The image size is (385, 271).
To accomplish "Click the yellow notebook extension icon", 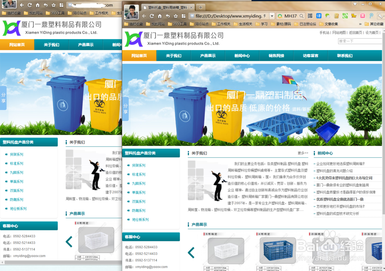I will 336,16.
